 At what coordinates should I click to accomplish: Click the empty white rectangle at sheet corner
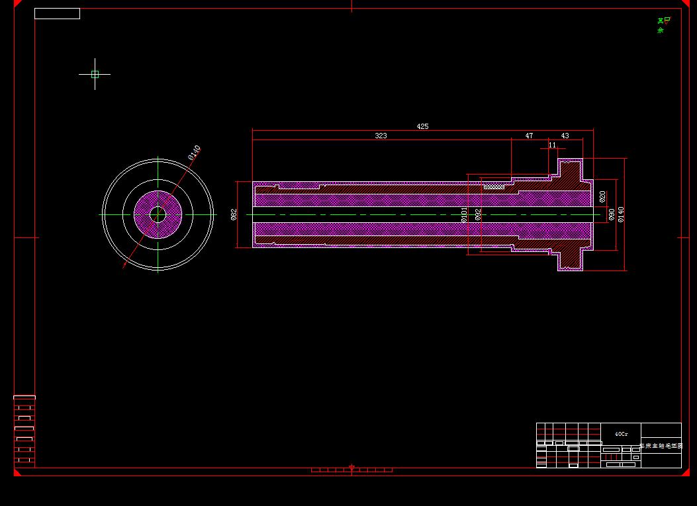tap(58, 14)
